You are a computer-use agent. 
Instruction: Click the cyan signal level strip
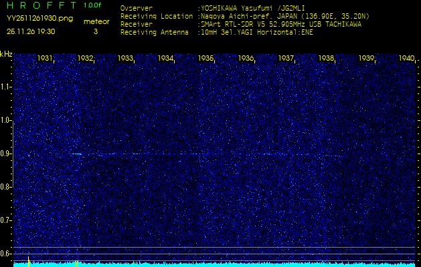pos(214,264)
